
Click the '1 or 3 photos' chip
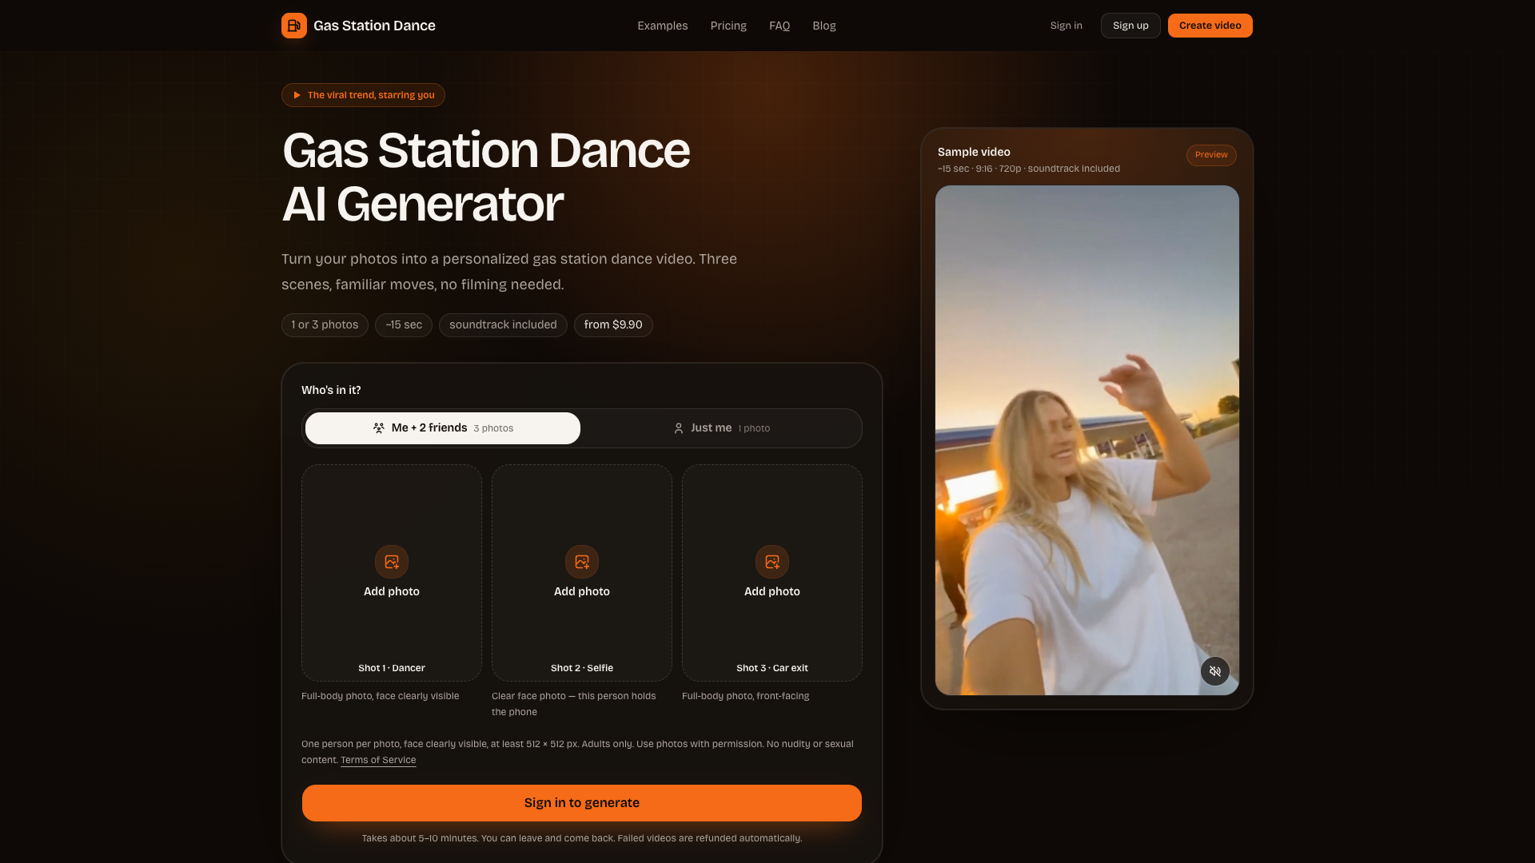[325, 325]
